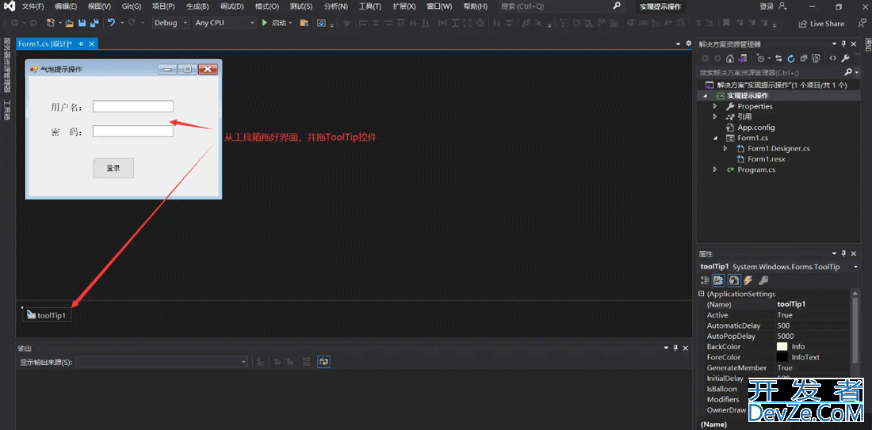This screenshot has height=430, width=872.
Task: Click the sync with active document icon
Action: point(779,59)
